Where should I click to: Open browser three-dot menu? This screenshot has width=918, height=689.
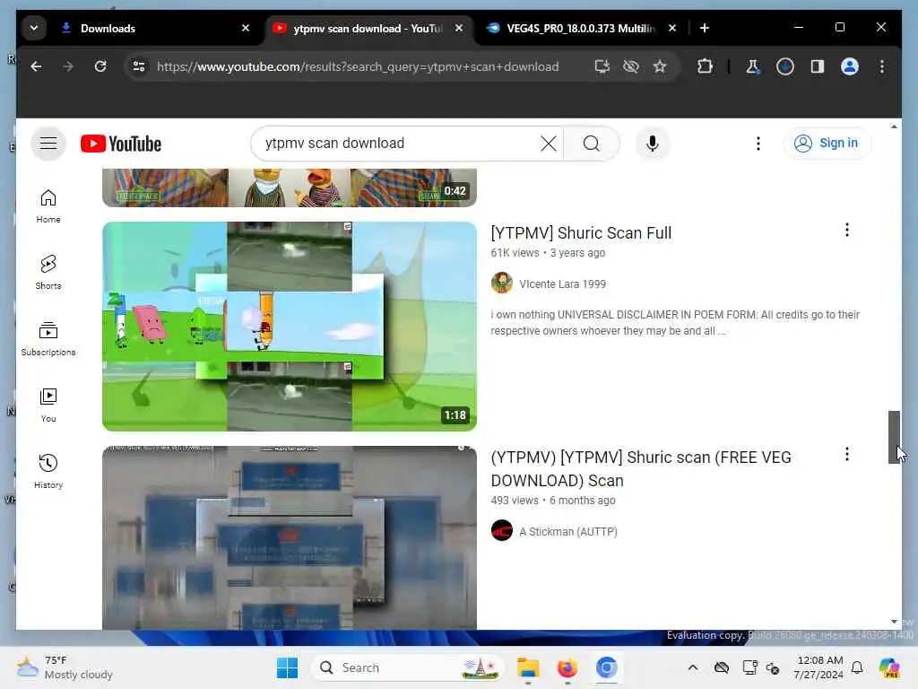tap(882, 66)
